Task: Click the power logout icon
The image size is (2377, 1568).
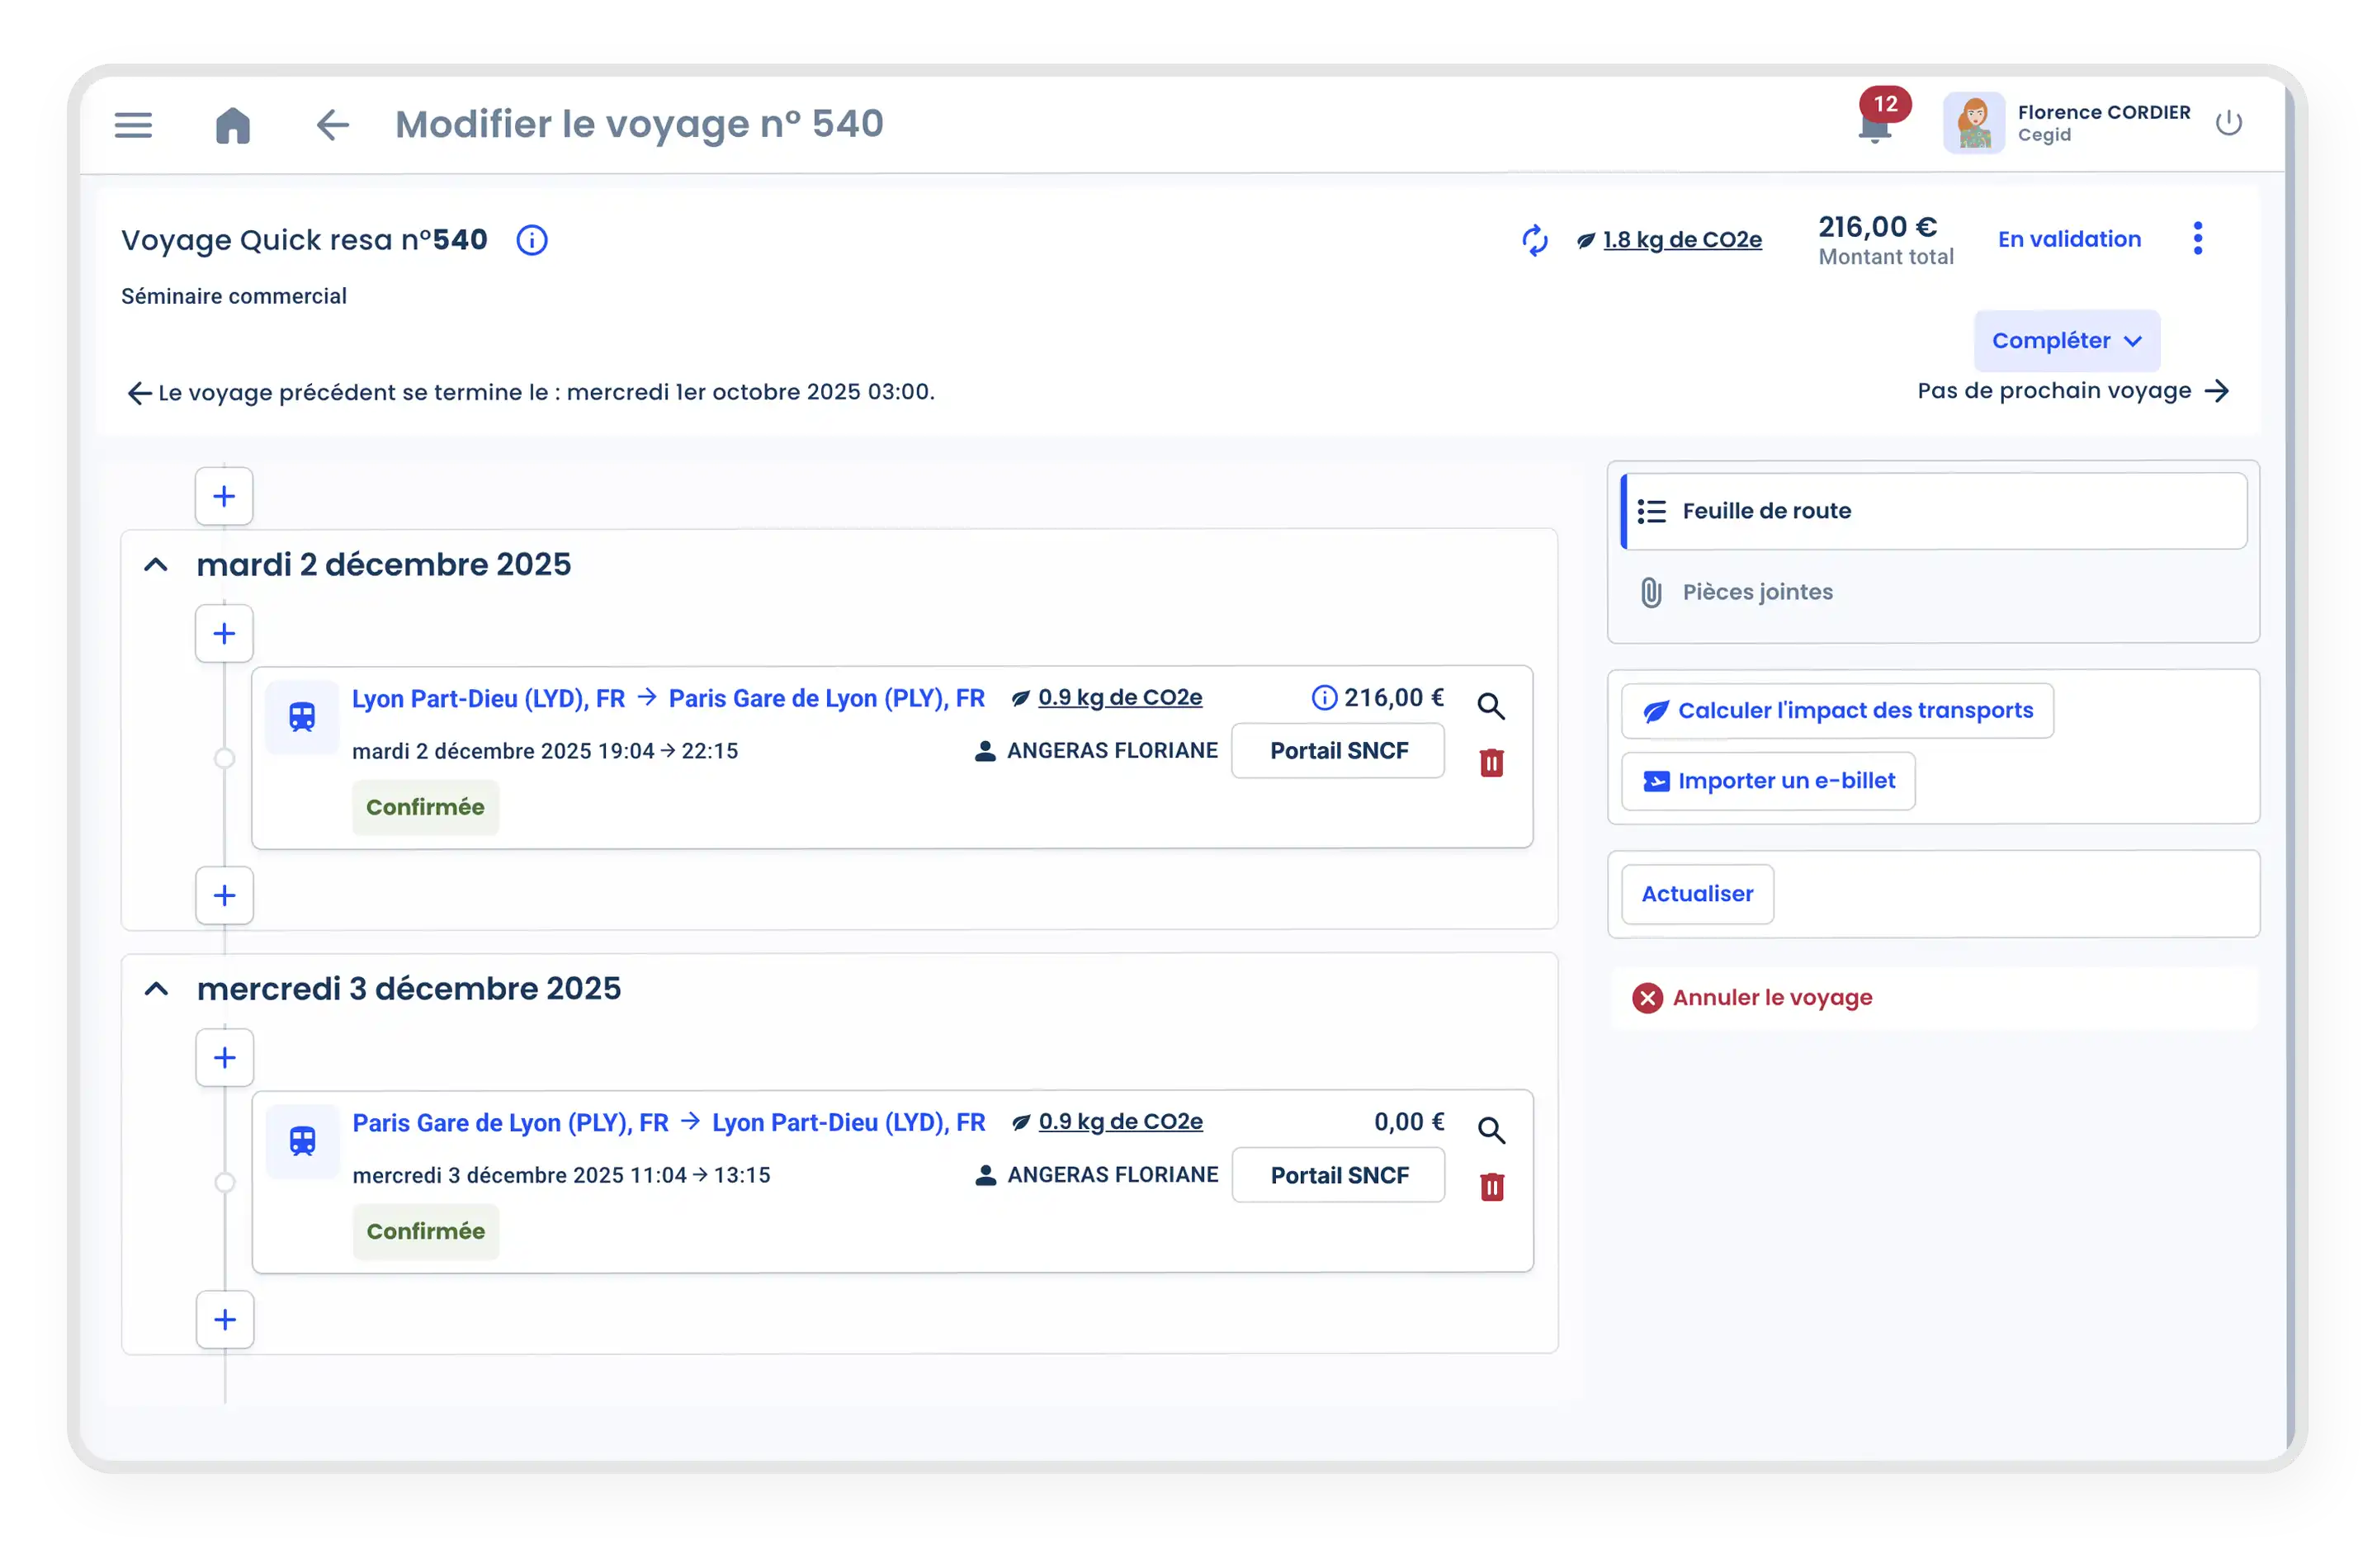Action: click(x=2228, y=123)
